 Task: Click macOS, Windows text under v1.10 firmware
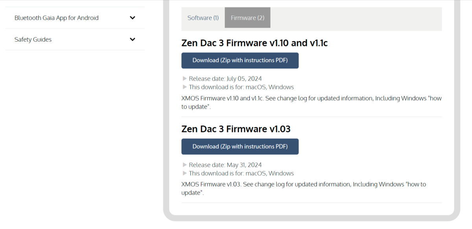pos(270,87)
